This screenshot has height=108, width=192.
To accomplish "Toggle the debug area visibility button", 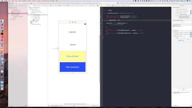I will (187, 3).
